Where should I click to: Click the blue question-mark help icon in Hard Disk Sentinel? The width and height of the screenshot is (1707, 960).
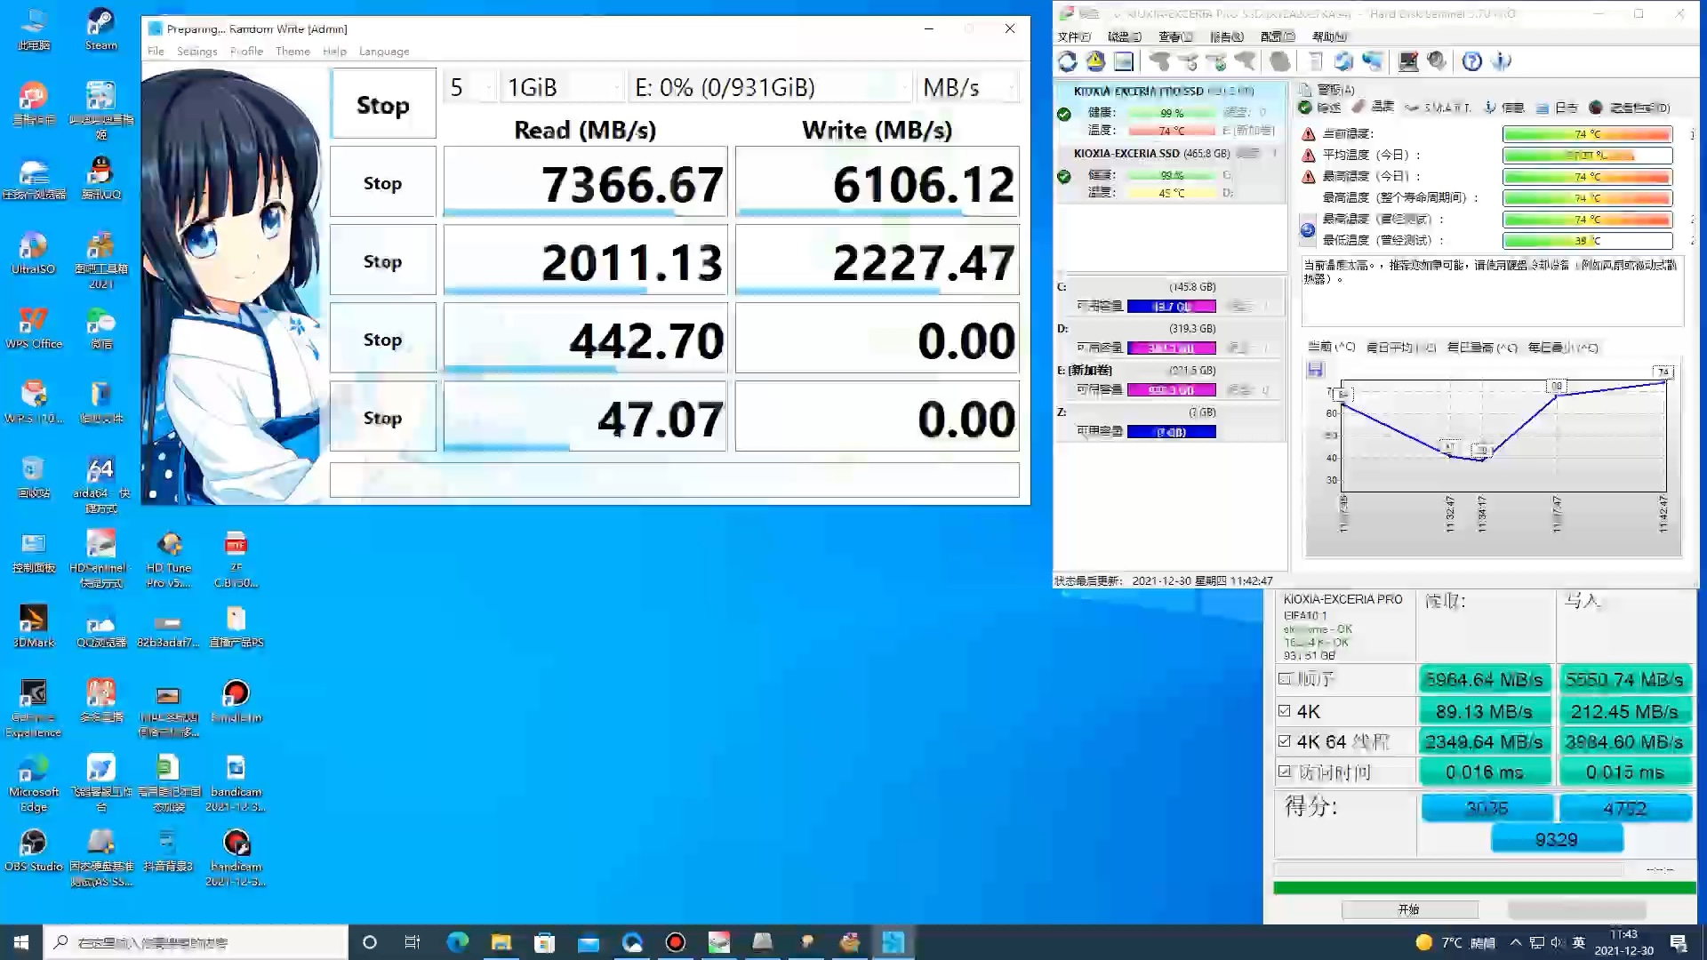pos(1472,61)
